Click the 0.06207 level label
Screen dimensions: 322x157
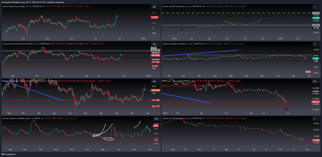pyautogui.click(x=316, y=91)
